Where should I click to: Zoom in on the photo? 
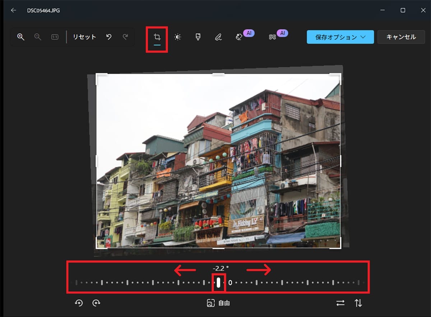(20, 37)
